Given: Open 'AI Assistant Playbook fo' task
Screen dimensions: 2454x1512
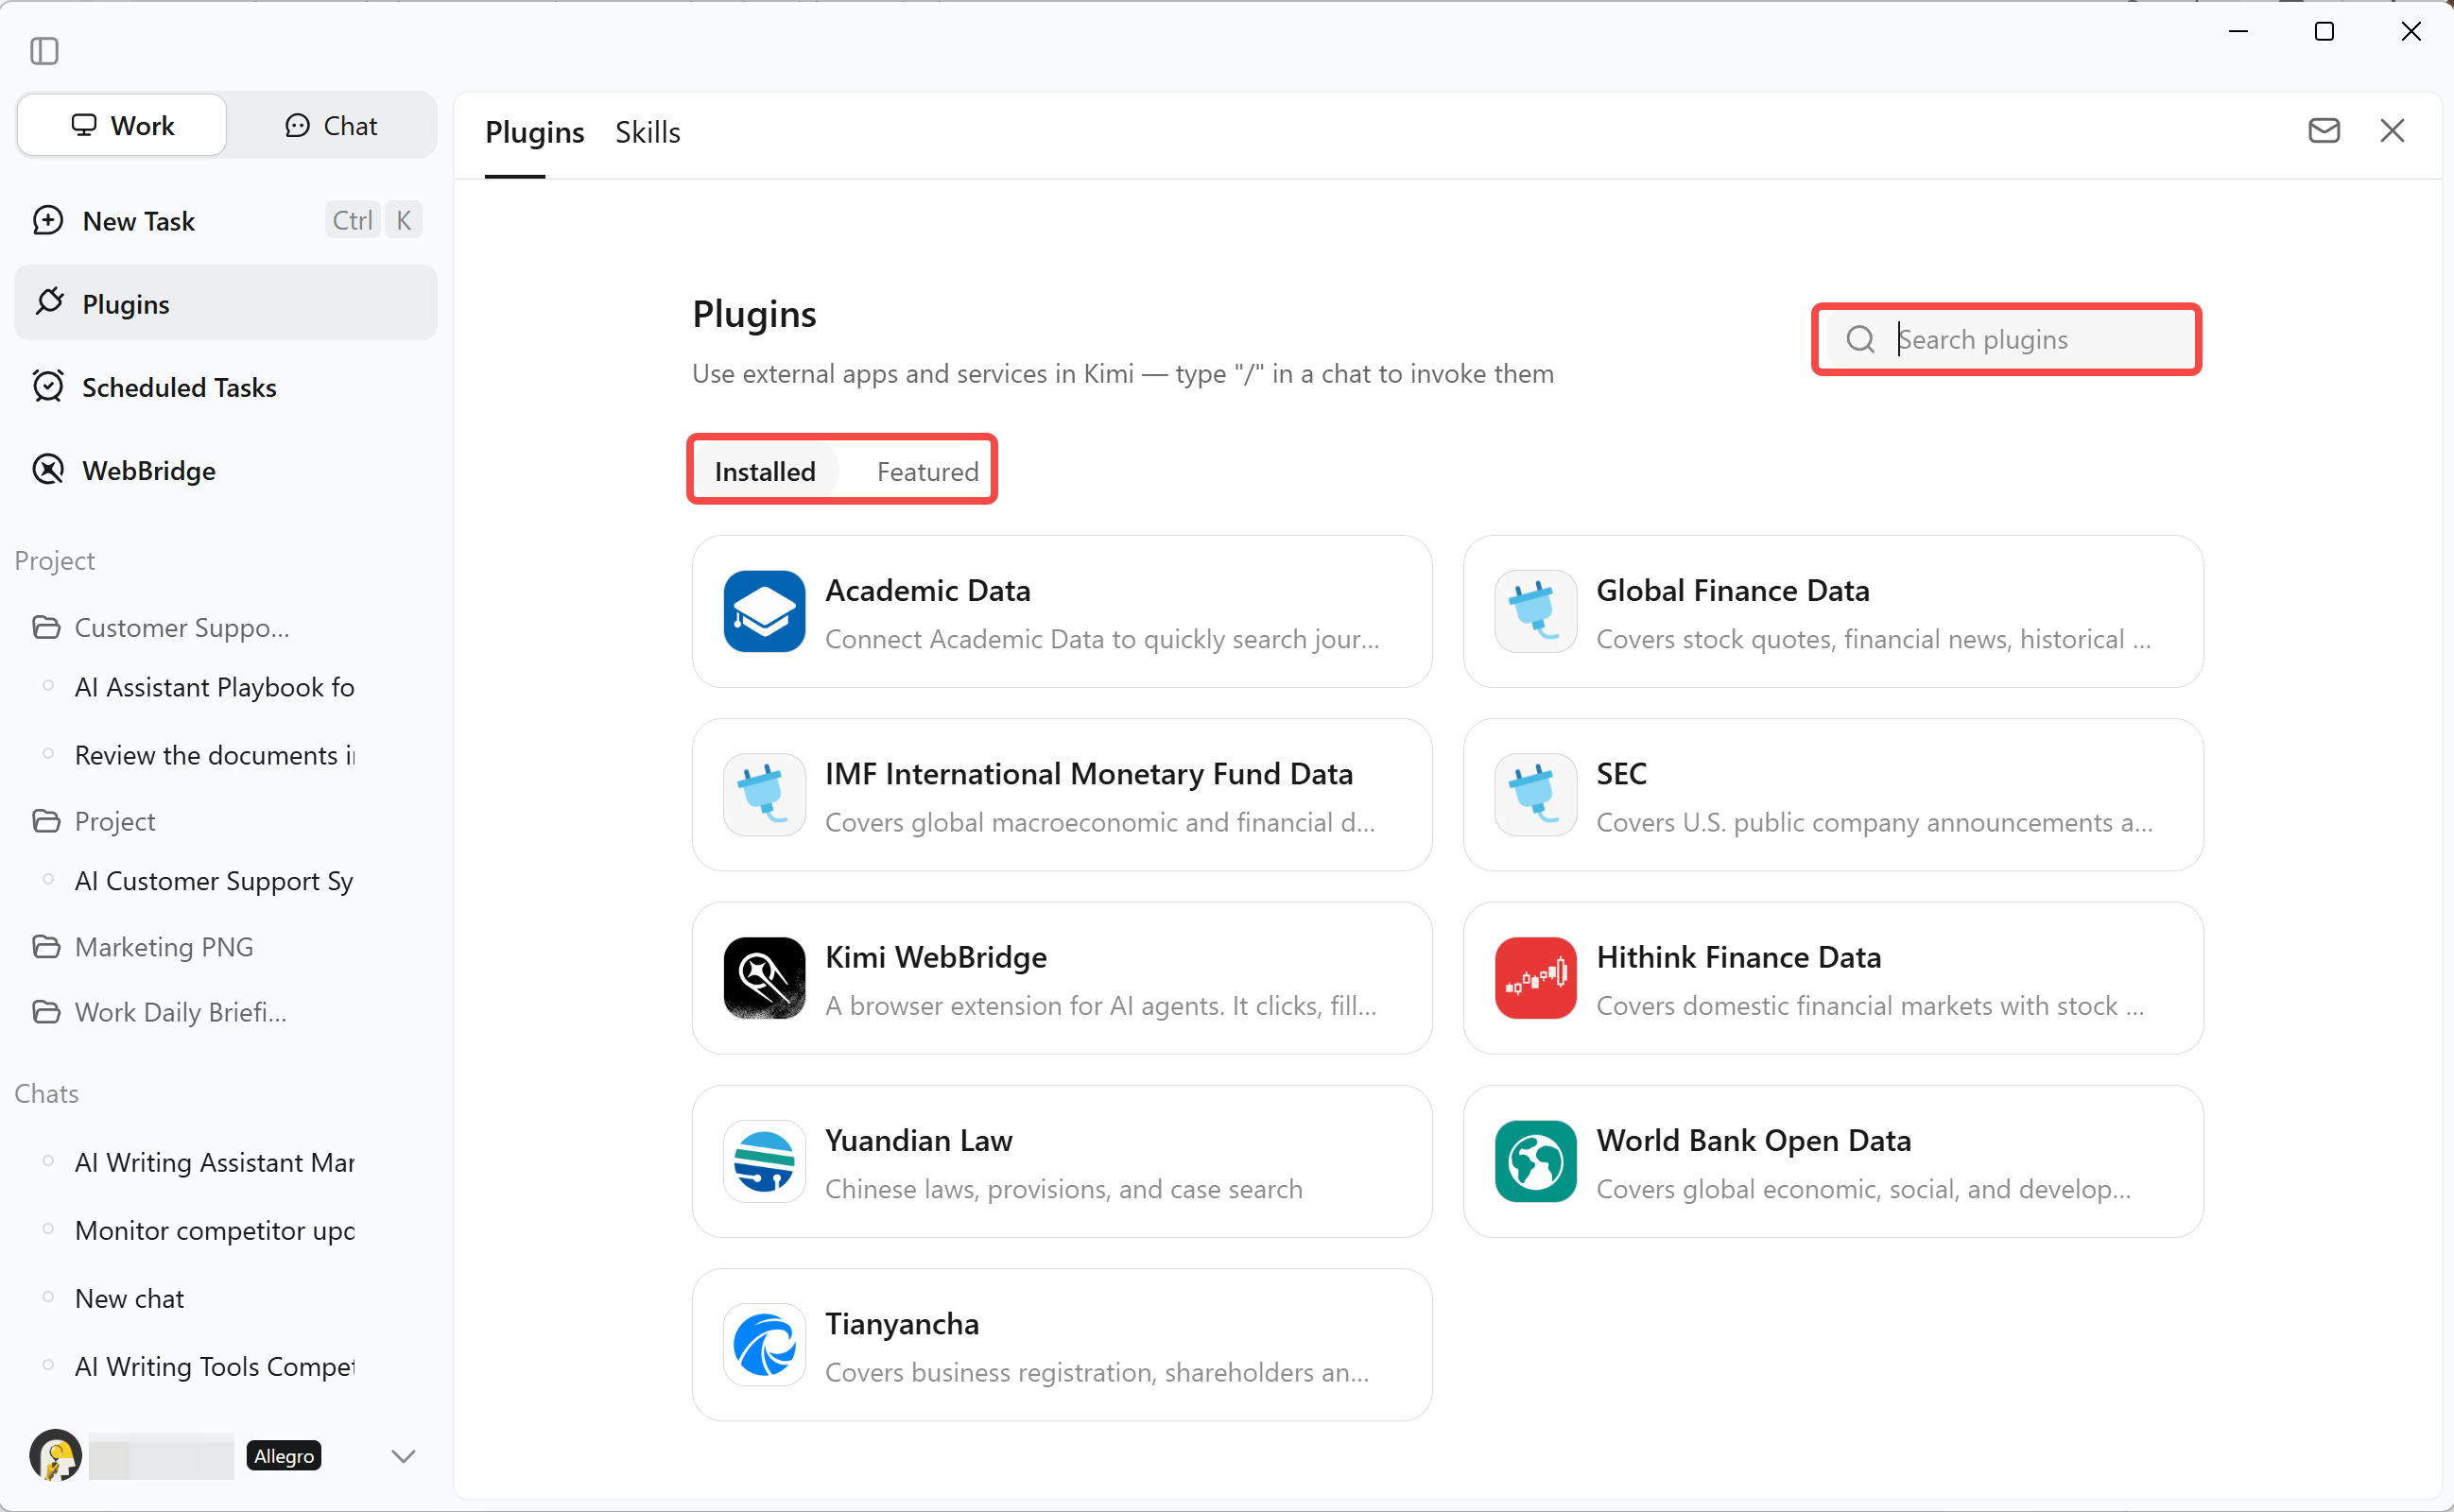Looking at the screenshot, I should (215, 688).
